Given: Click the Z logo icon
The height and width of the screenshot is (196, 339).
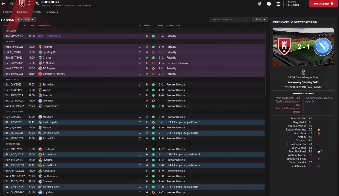Looking at the screenshot, I should (278, 4).
